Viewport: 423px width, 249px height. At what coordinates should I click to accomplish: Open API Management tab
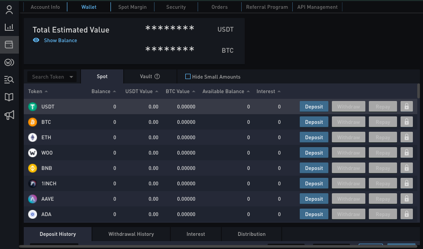(x=317, y=7)
